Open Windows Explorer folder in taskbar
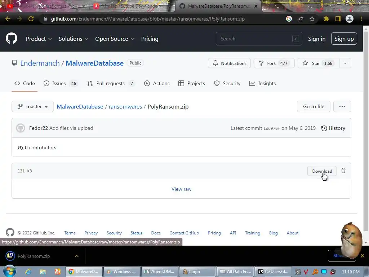 click(x=43, y=272)
